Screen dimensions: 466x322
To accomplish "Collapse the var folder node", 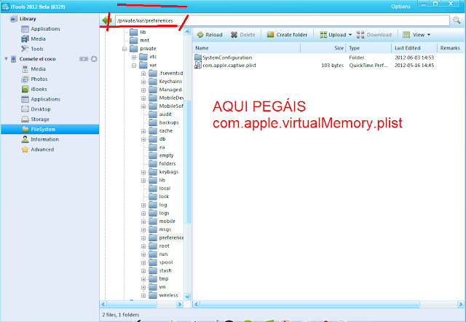I will coord(134,66).
